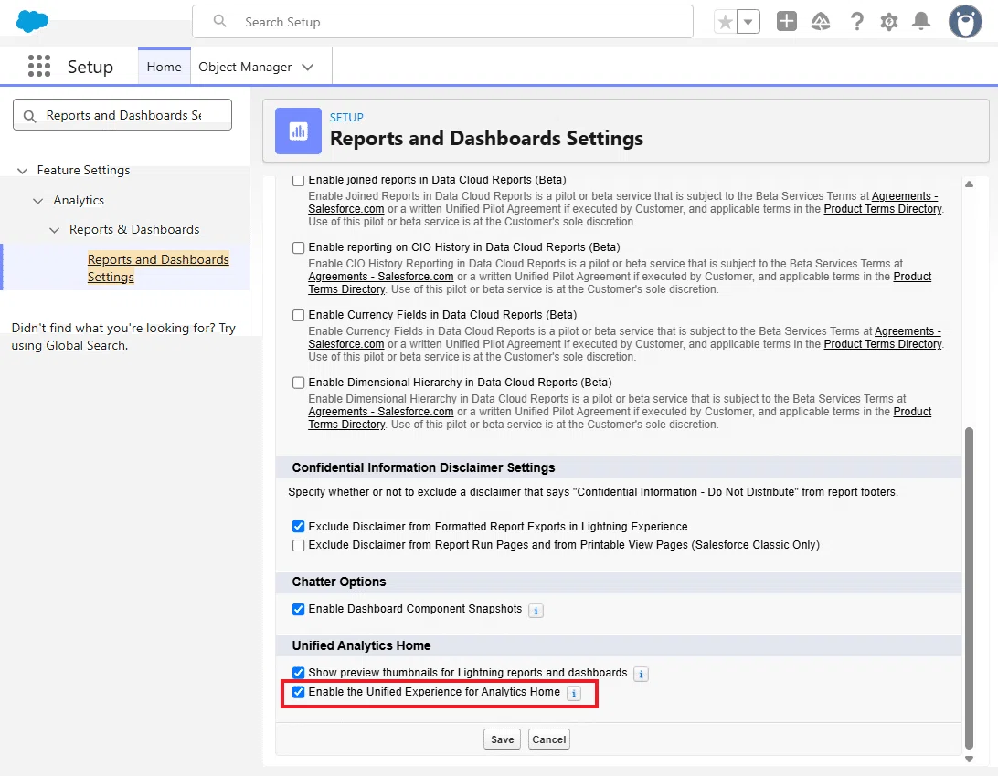Open Product Terms Directory link under joined reports
The width and height of the screenshot is (998, 776).
tap(883, 209)
